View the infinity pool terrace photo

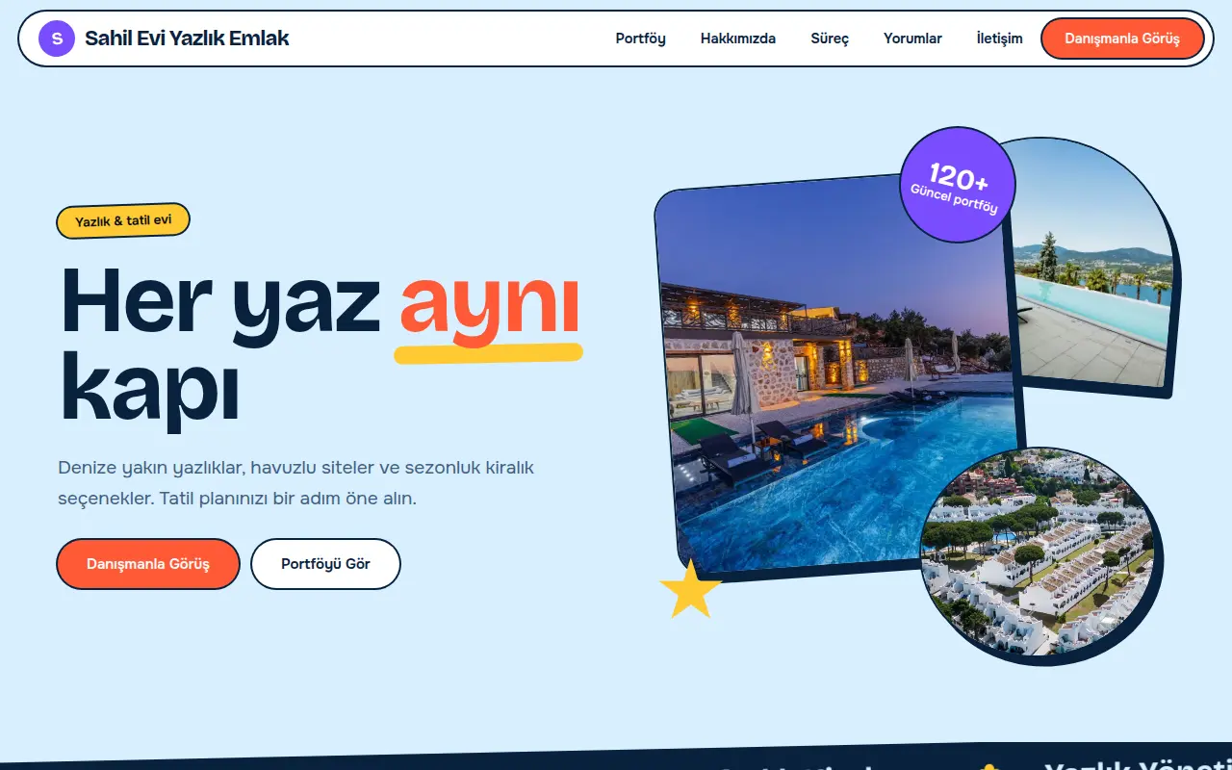coord(1092,267)
